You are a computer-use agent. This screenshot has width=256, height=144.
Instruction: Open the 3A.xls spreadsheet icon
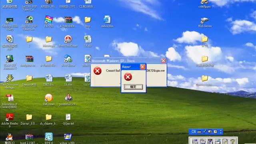point(88,39)
